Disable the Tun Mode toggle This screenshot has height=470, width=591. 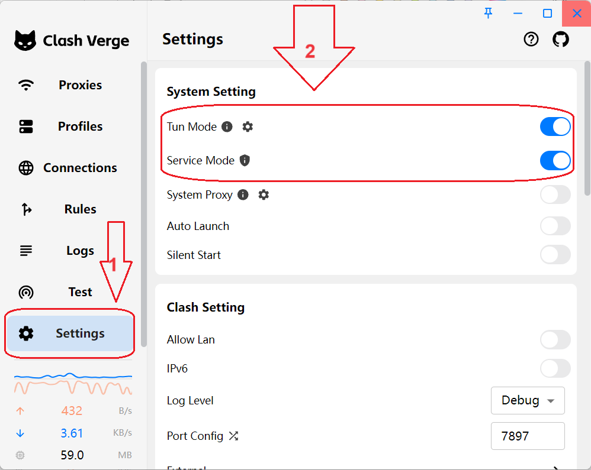coord(555,127)
